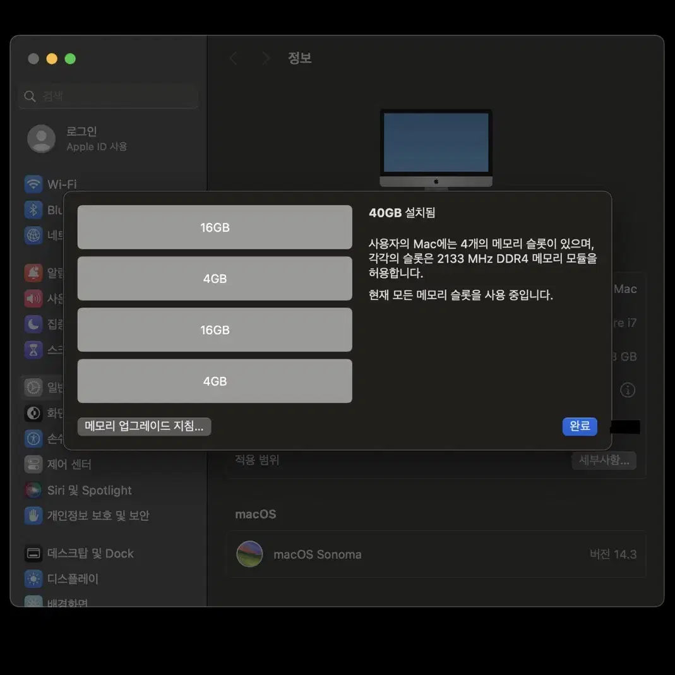675x675 pixels.
Task: Select 데스크탑 및 Dock in sidebar
Action: (90, 553)
